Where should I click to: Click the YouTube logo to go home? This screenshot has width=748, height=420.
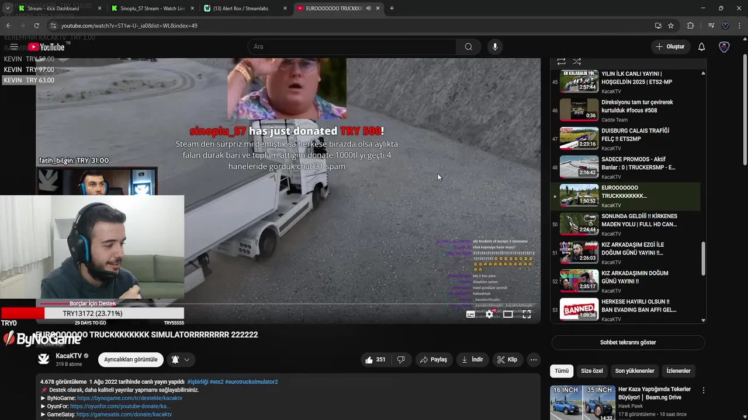(x=47, y=47)
